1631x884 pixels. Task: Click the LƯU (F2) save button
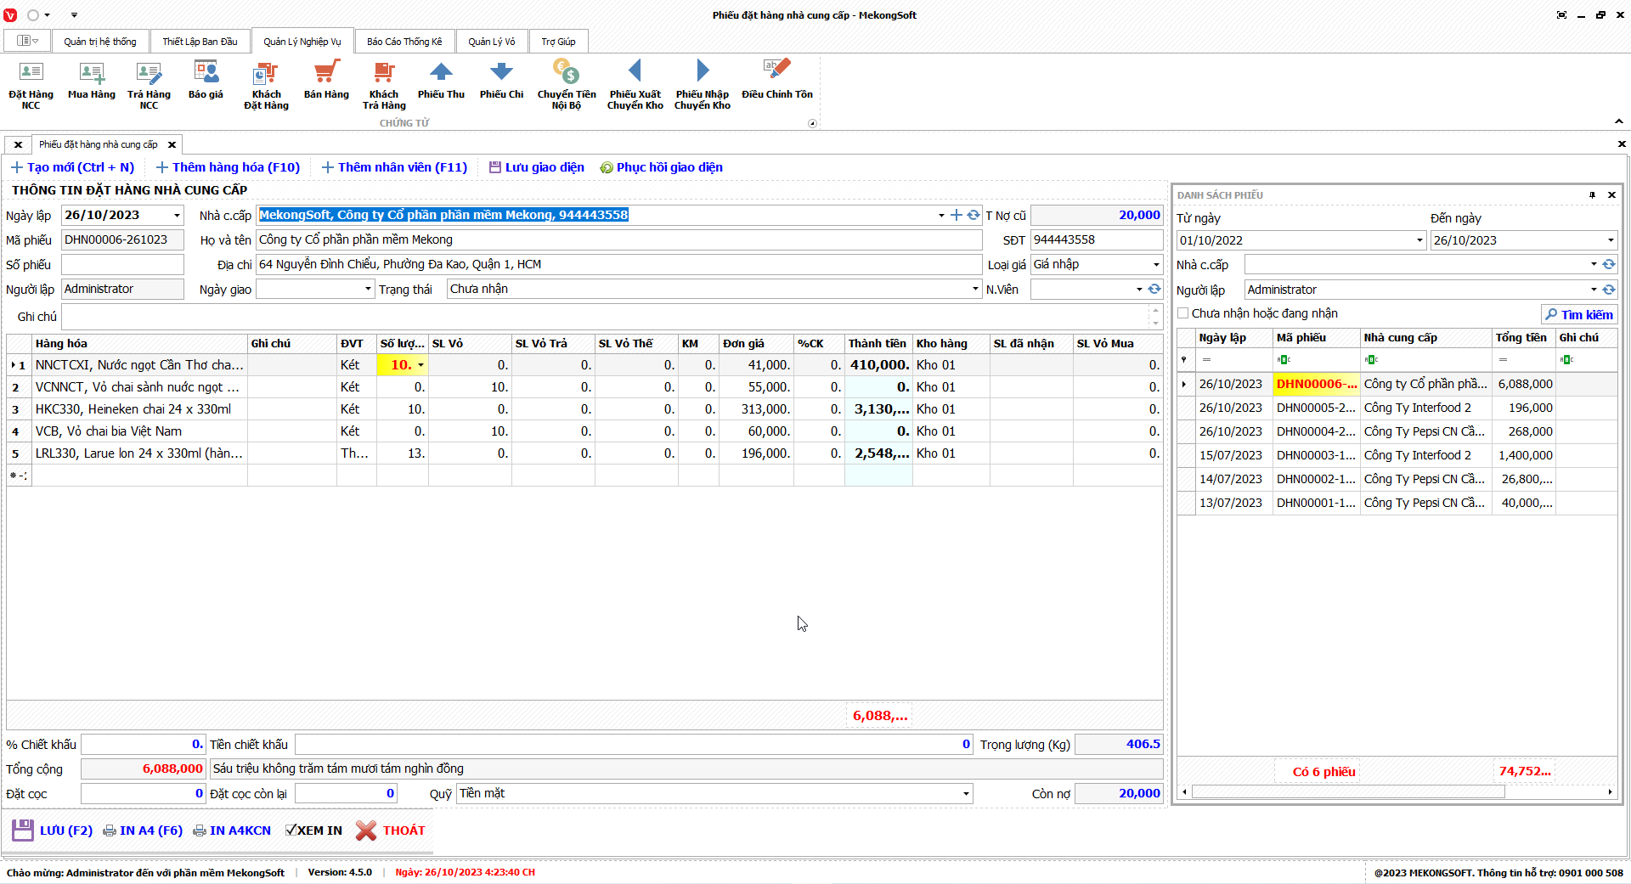53,831
